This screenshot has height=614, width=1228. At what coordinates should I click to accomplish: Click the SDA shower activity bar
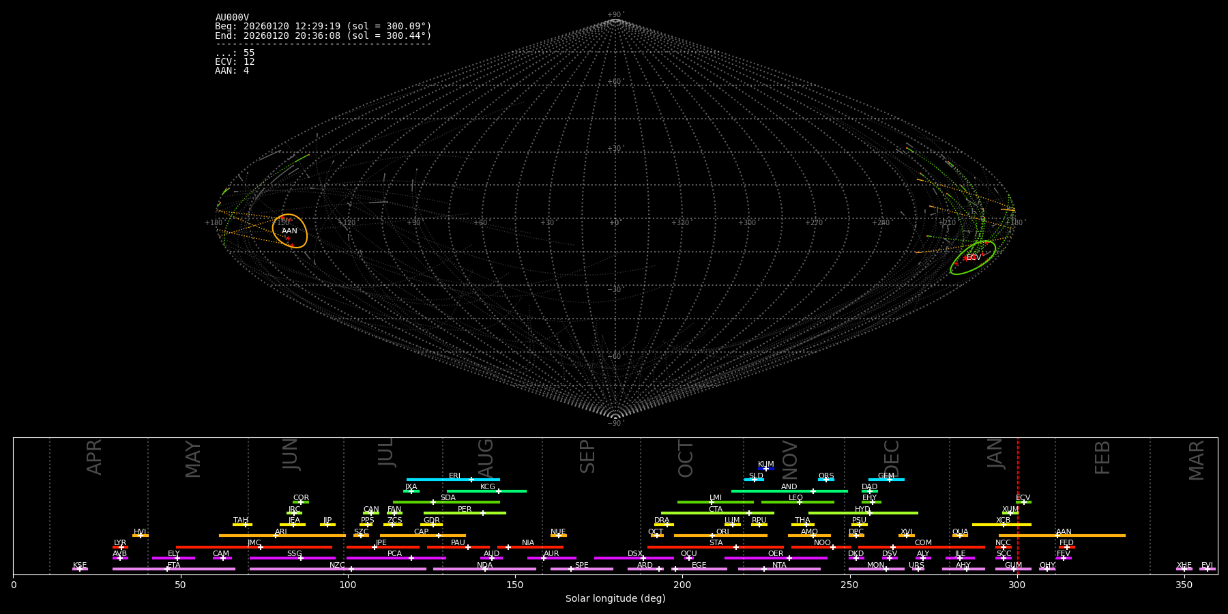point(446,502)
